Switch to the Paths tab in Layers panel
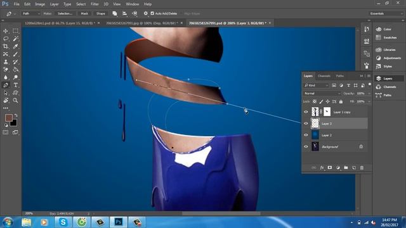The width and height of the screenshot is (406, 228). [340, 76]
